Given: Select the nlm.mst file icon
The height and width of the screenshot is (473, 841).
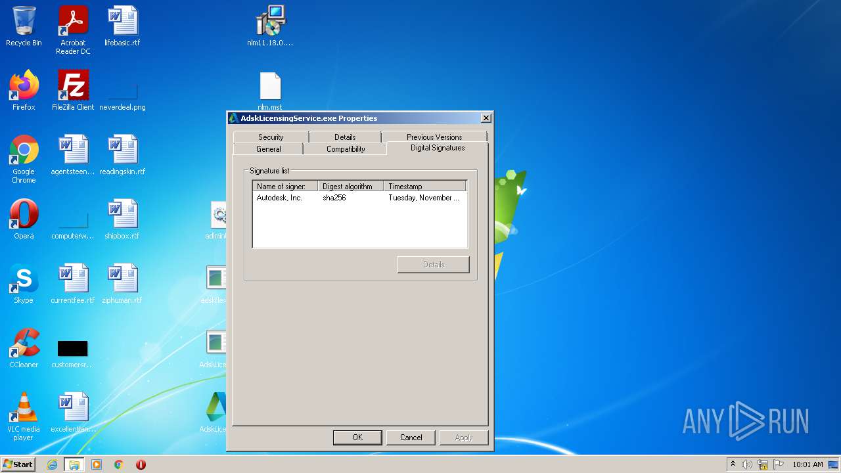Looking at the screenshot, I should (x=270, y=91).
